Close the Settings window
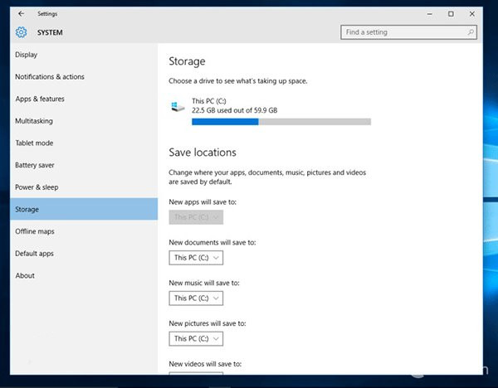Viewport: 498px width, 388px height. coord(473,14)
